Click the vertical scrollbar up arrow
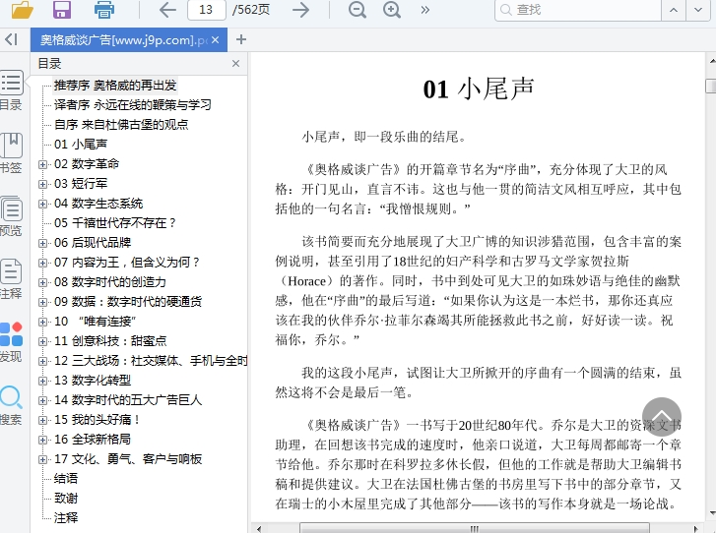 (x=711, y=60)
